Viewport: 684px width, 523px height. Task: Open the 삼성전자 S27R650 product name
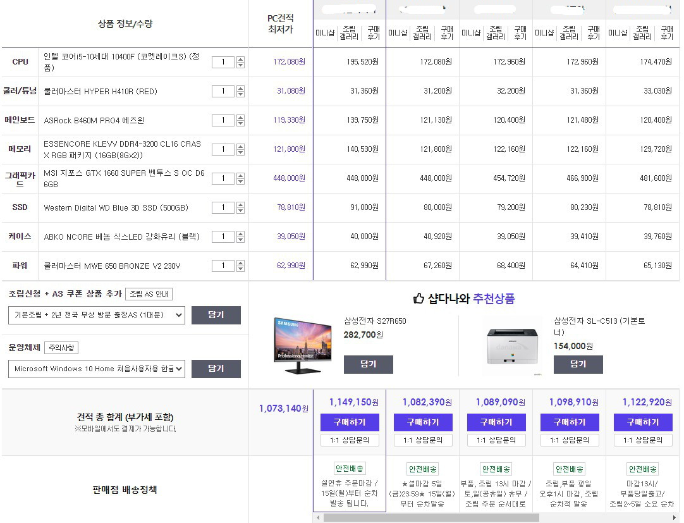click(x=375, y=321)
